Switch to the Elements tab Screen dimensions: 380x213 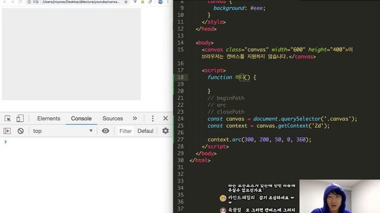49,118
